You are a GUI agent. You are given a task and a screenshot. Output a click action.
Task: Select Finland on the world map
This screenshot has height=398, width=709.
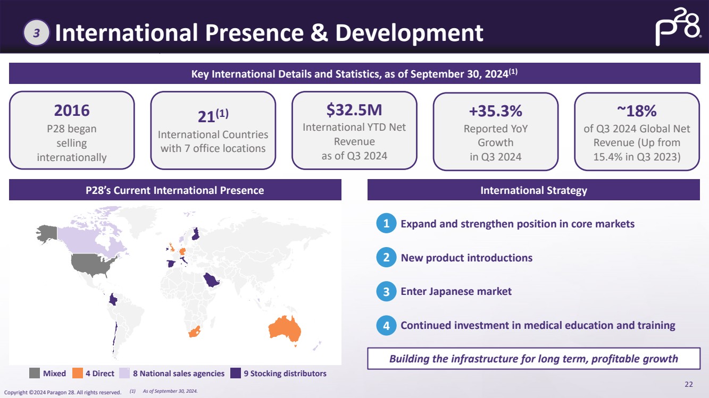(x=195, y=233)
